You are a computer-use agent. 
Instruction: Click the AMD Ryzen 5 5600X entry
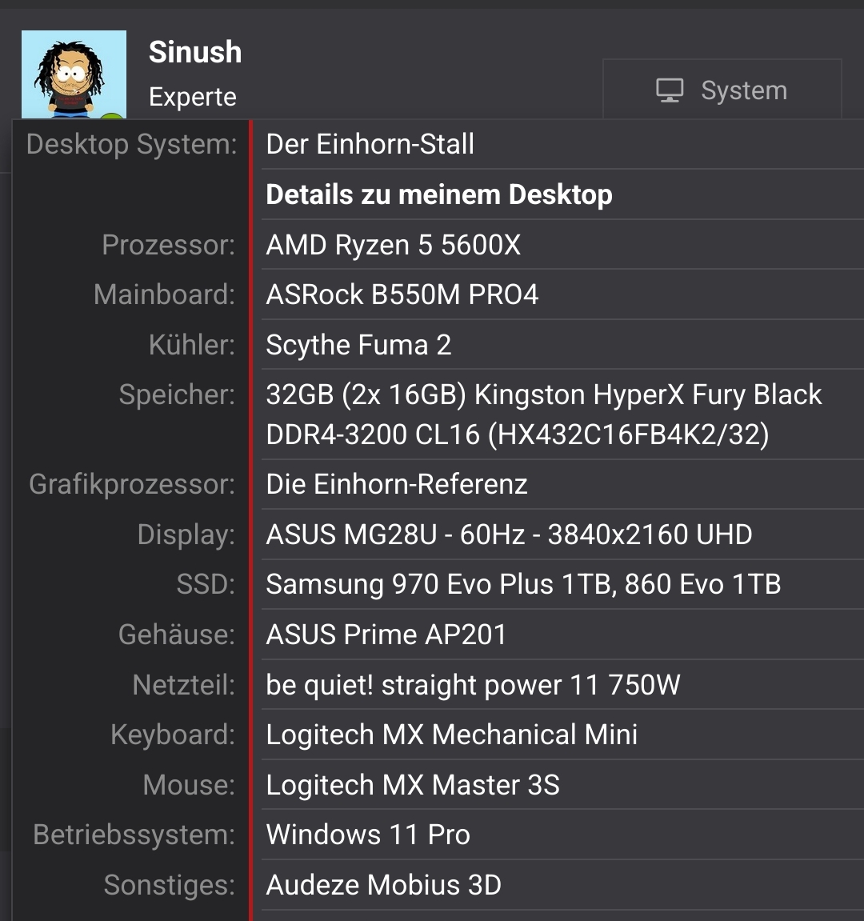393,245
